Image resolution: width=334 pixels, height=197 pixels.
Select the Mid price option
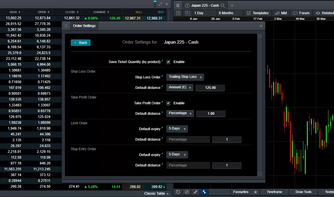[281, 13]
